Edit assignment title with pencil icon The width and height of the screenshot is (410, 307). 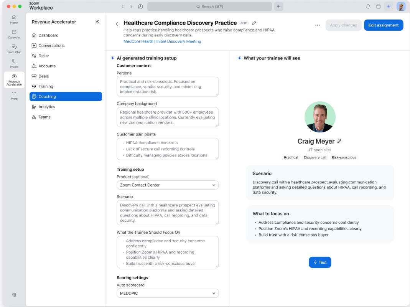[x=254, y=23]
